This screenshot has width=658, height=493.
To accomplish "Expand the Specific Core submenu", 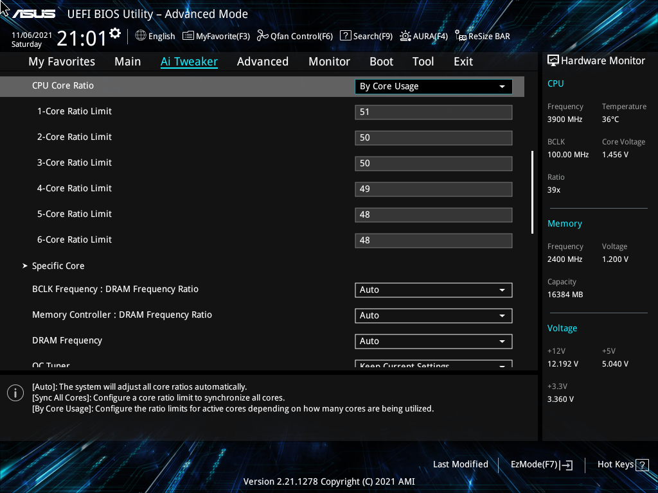I will [58, 266].
